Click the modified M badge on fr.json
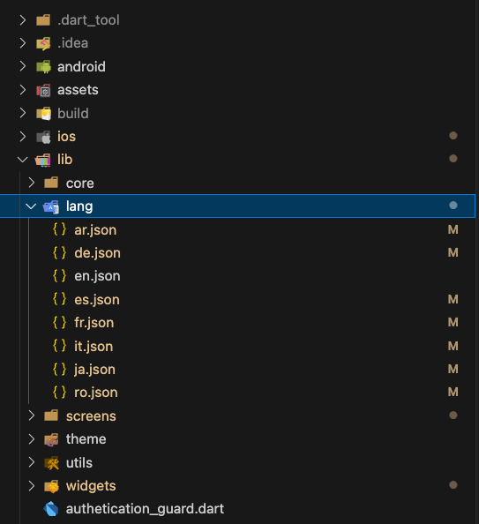 [x=453, y=323]
